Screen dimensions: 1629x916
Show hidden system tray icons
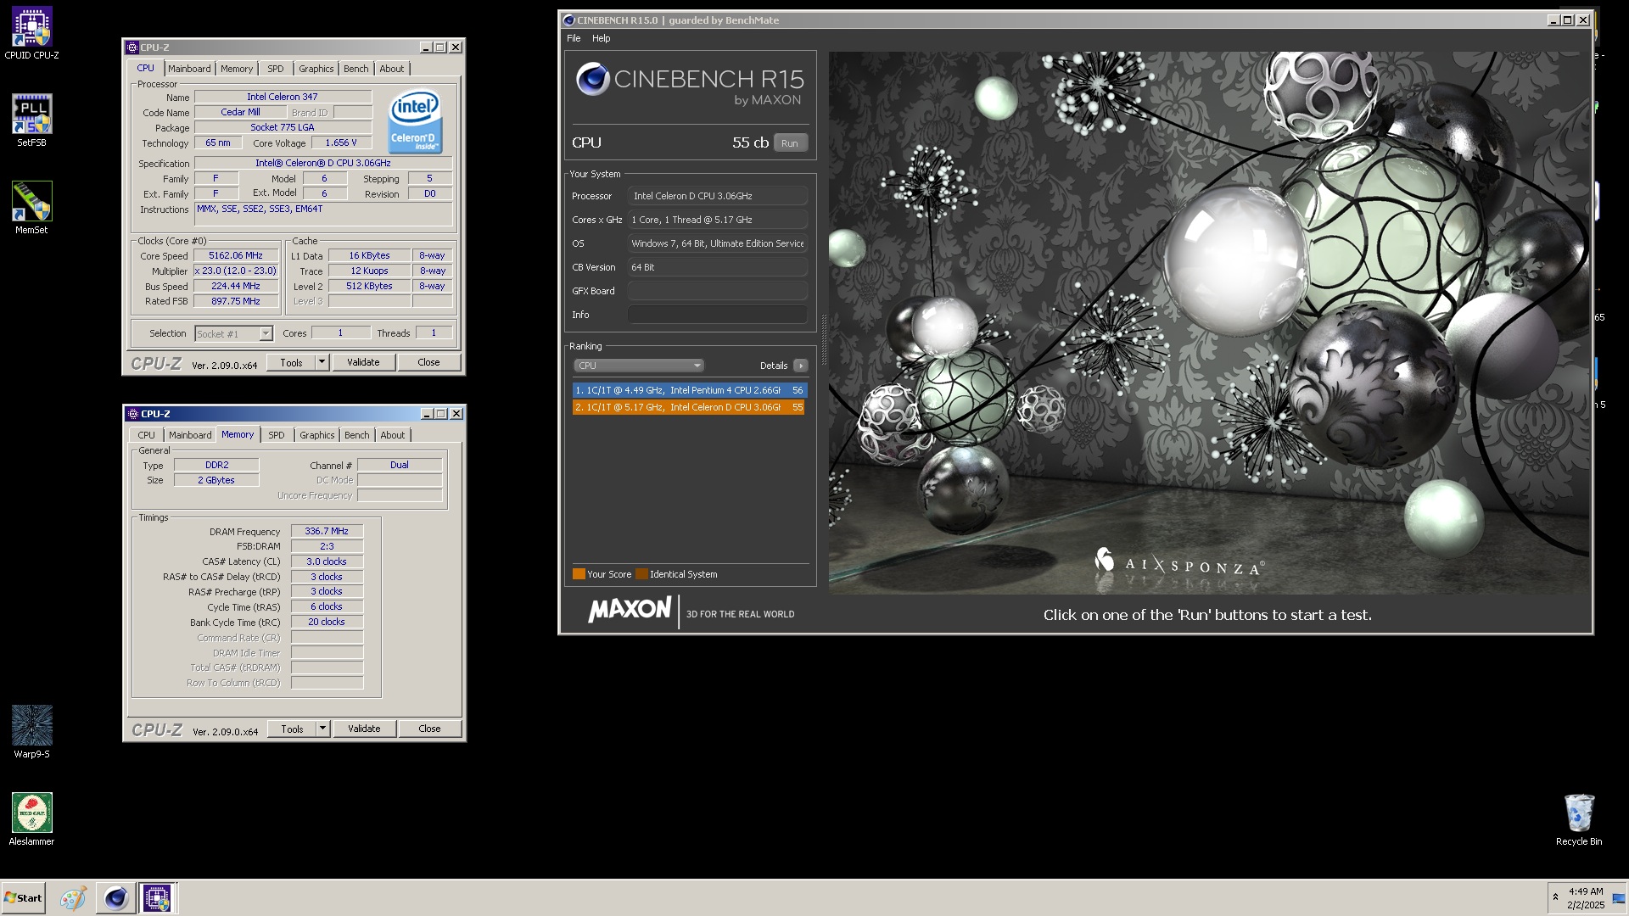[1555, 897]
